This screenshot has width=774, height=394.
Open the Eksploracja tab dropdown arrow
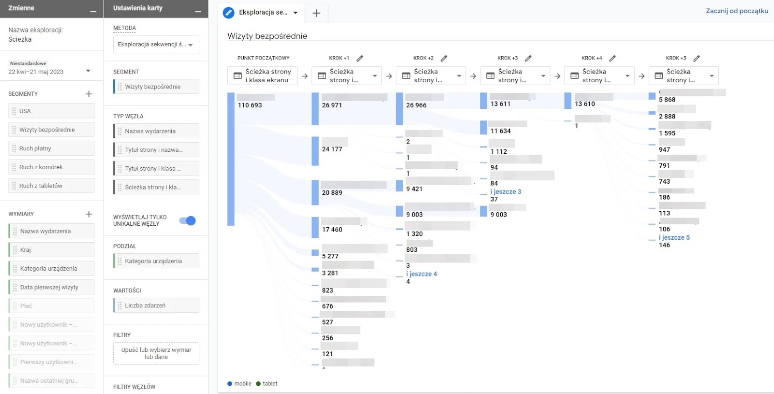click(x=295, y=13)
